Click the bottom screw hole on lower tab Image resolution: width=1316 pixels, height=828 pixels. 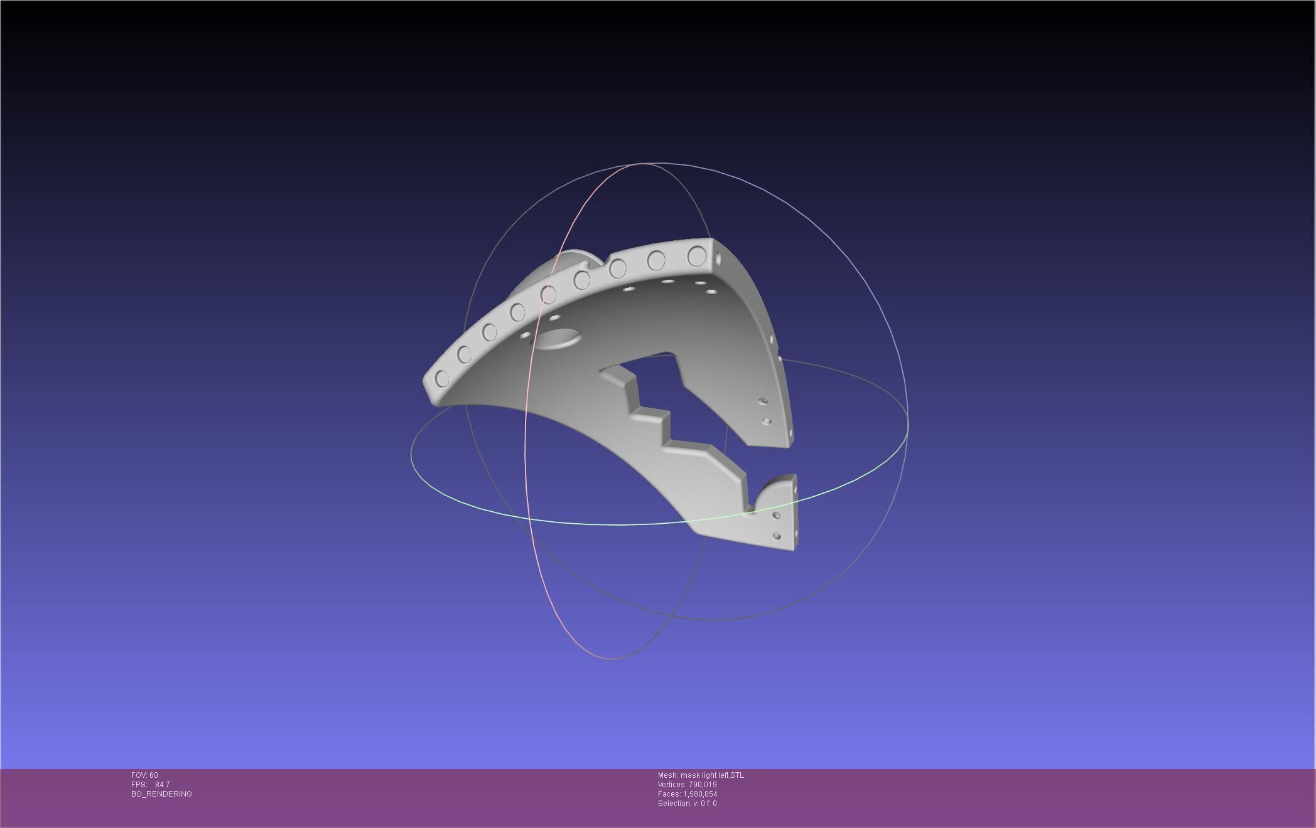777,536
